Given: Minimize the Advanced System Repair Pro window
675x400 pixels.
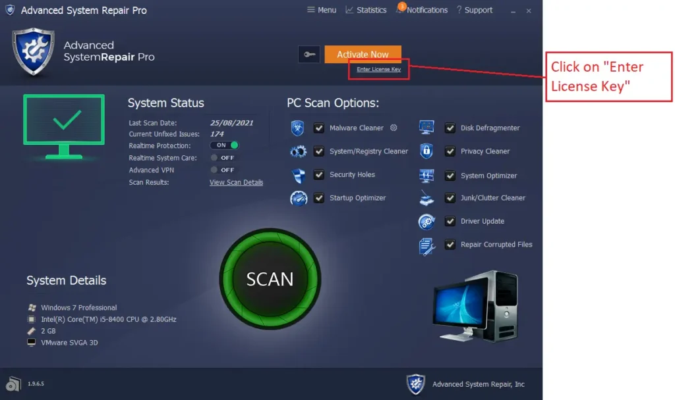Looking at the screenshot, I should point(513,11).
